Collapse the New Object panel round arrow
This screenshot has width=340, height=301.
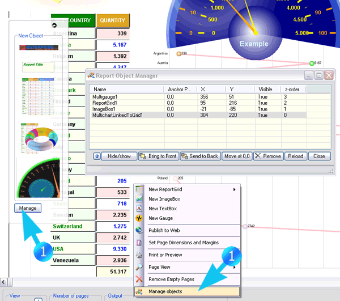point(54,26)
